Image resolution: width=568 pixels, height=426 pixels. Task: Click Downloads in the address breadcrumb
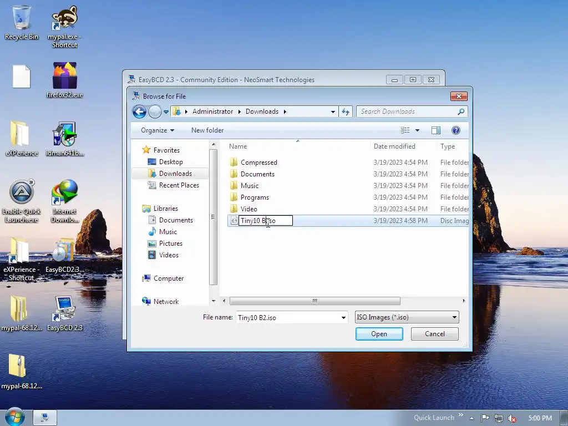click(262, 111)
